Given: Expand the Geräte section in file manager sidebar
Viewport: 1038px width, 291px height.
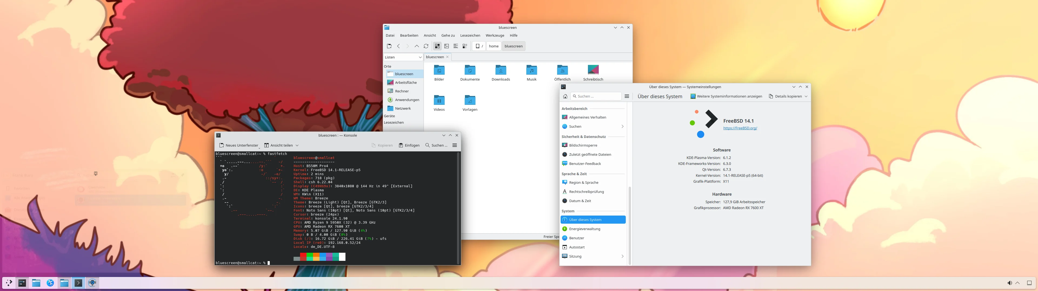Looking at the screenshot, I should pyautogui.click(x=389, y=116).
